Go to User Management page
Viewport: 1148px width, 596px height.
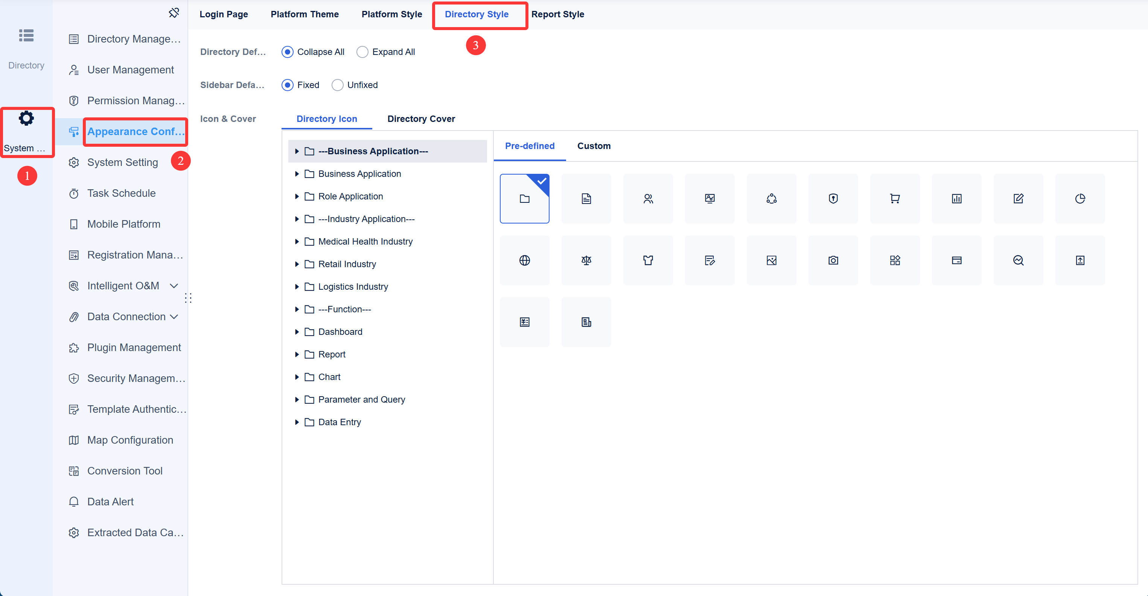[130, 70]
